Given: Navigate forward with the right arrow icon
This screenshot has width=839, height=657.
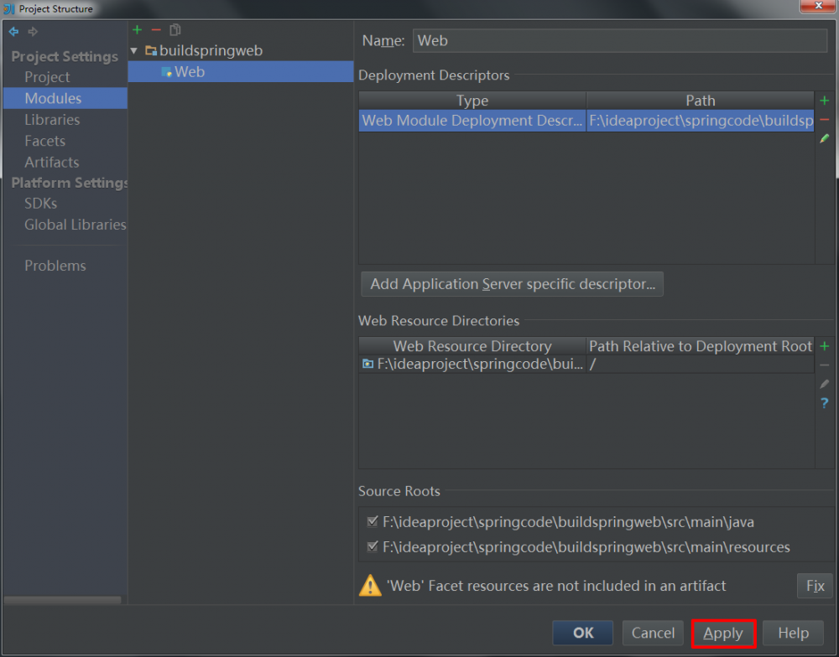Looking at the screenshot, I should pyautogui.click(x=32, y=31).
